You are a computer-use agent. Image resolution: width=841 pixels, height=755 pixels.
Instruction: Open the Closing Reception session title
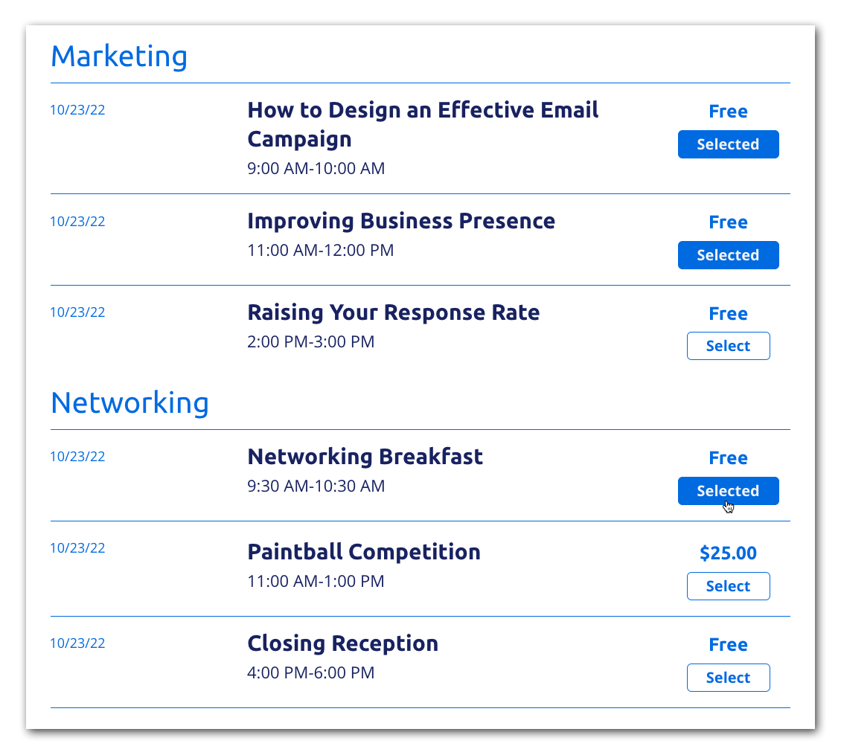click(x=342, y=643)
